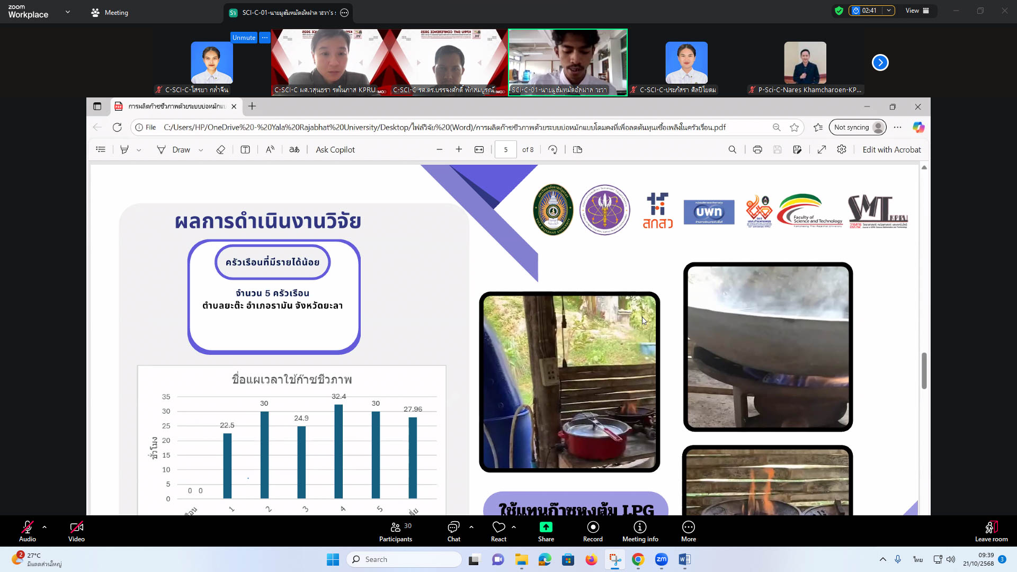Open the Meeting tab in Zoom Workplace
This screenshot has height=572, width=1017.
[x=110, y=13]
